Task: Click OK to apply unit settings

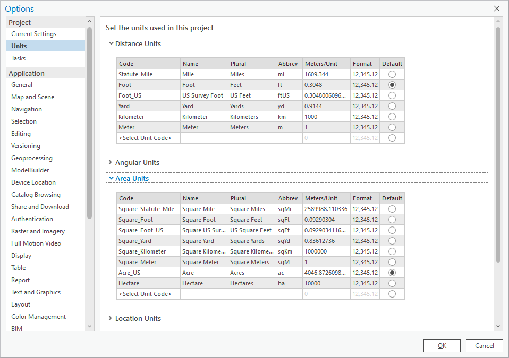Action: pos(442,346)
